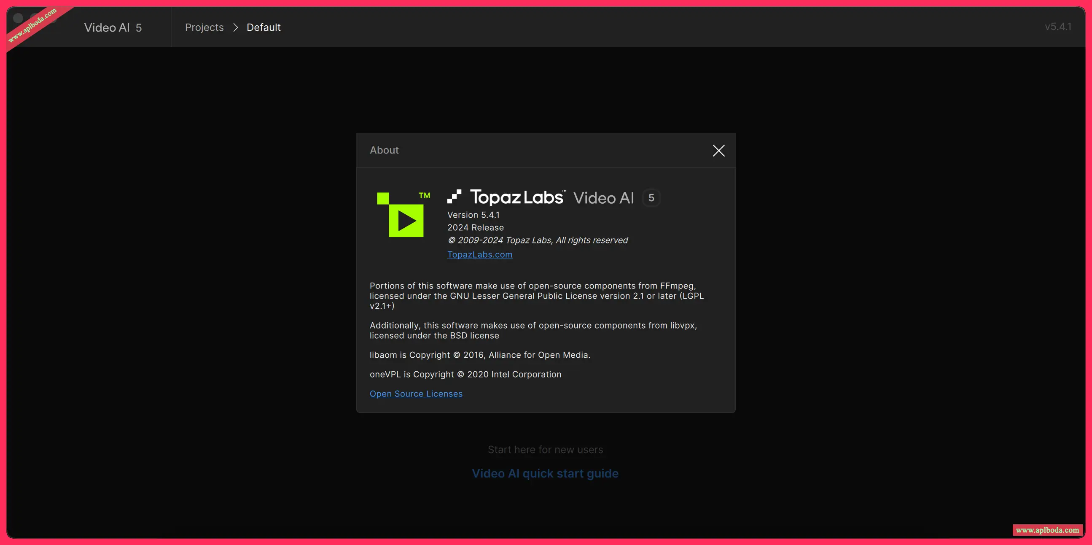This screenshot has height=545, width=1092.
Task: Click the Video AI 5 app title
Action: pos(113,27)
